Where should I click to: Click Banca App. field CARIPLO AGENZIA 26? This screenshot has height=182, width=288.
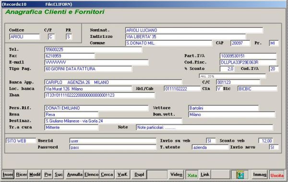tap(113, 82)
